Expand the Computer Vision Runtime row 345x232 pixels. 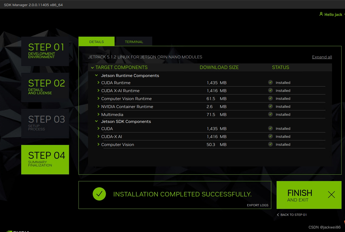click(x=98, y=98)
